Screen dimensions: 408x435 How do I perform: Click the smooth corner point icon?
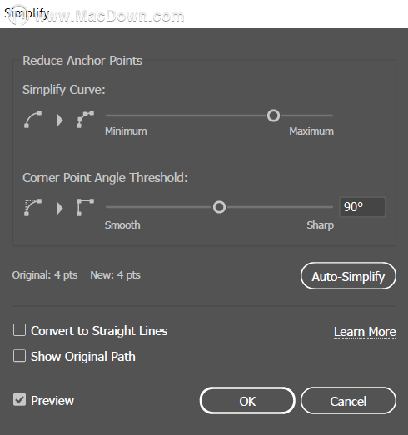click(32, 207)
